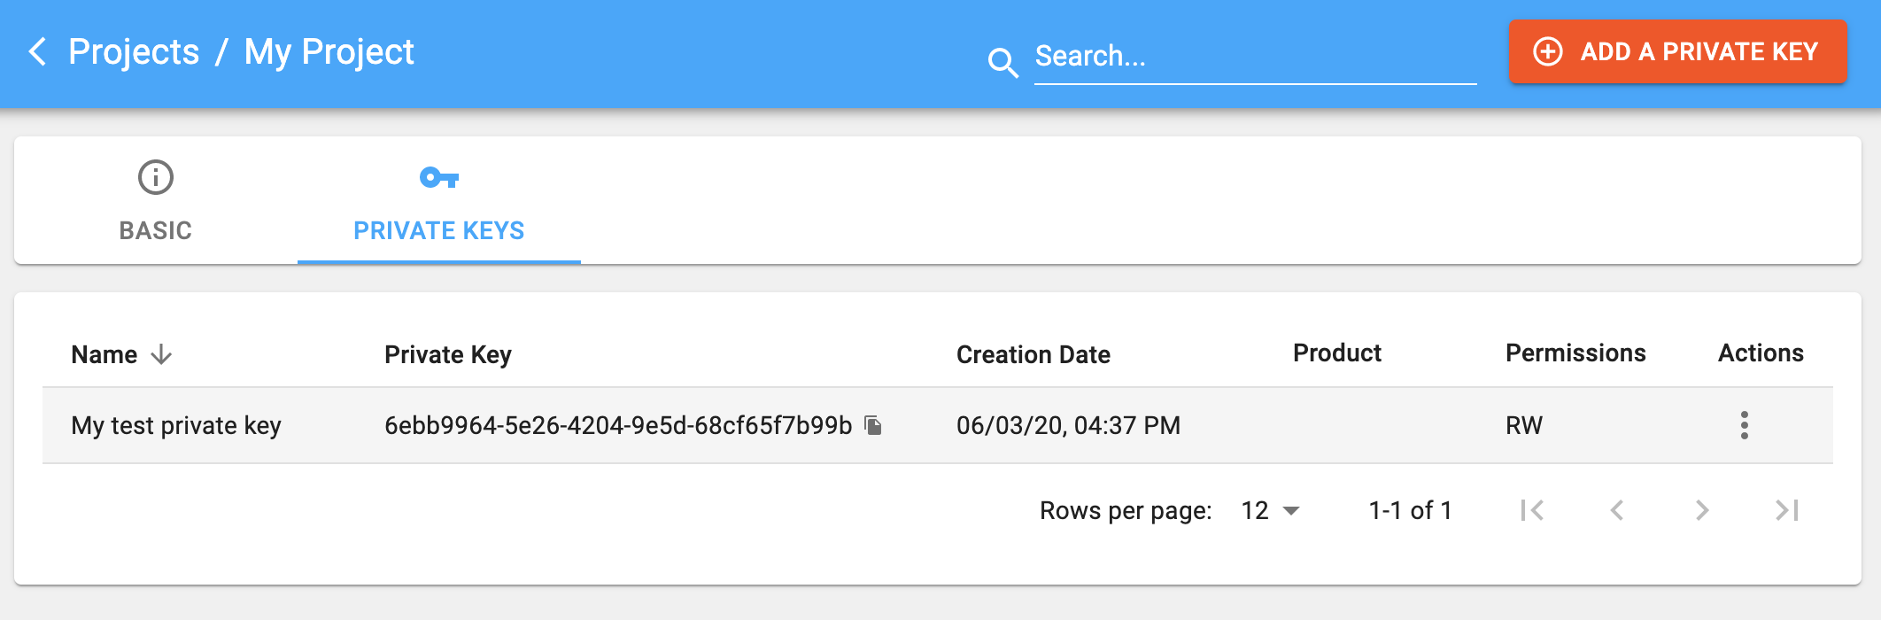The width and height of the screenshot is (1881, 620).
Task: Select the Private Keys tab
Action: tap(438, 202)
